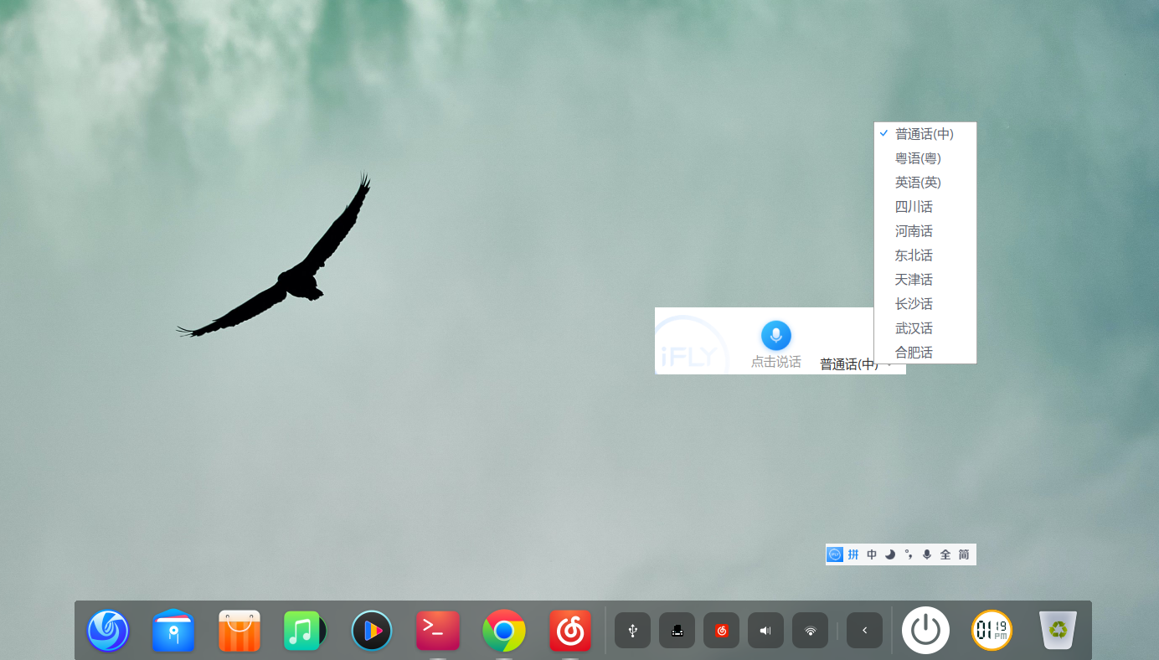
Task: Open the USB device tray icon
Action: 632,631
